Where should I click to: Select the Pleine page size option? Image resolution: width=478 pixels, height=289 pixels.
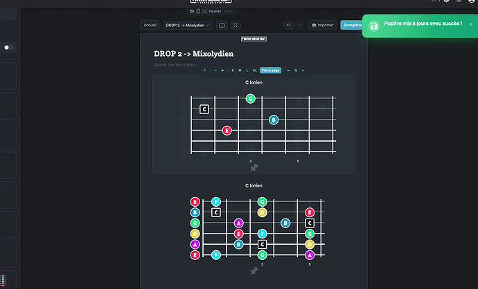270,71
